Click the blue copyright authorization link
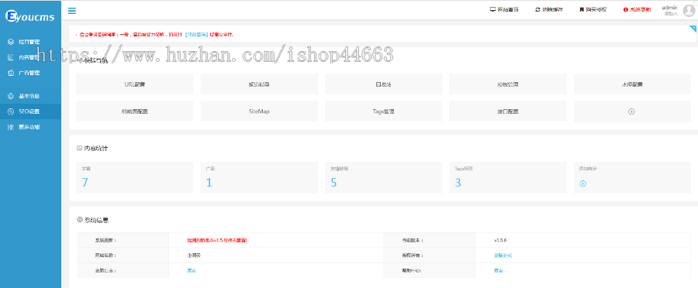This screenshot has width=698, height=288. 503,255
